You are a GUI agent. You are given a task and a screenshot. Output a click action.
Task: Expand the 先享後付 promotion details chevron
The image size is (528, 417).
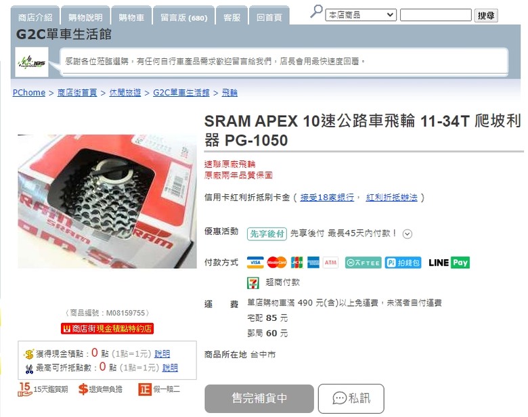[407, 234]
